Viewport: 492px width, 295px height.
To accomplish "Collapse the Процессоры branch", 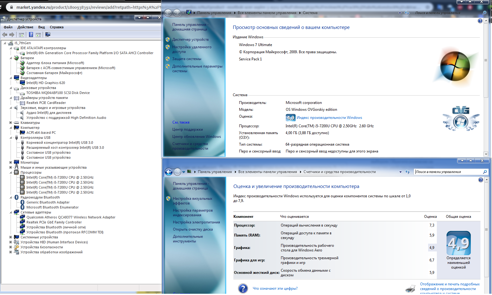I will pos(11,172).
